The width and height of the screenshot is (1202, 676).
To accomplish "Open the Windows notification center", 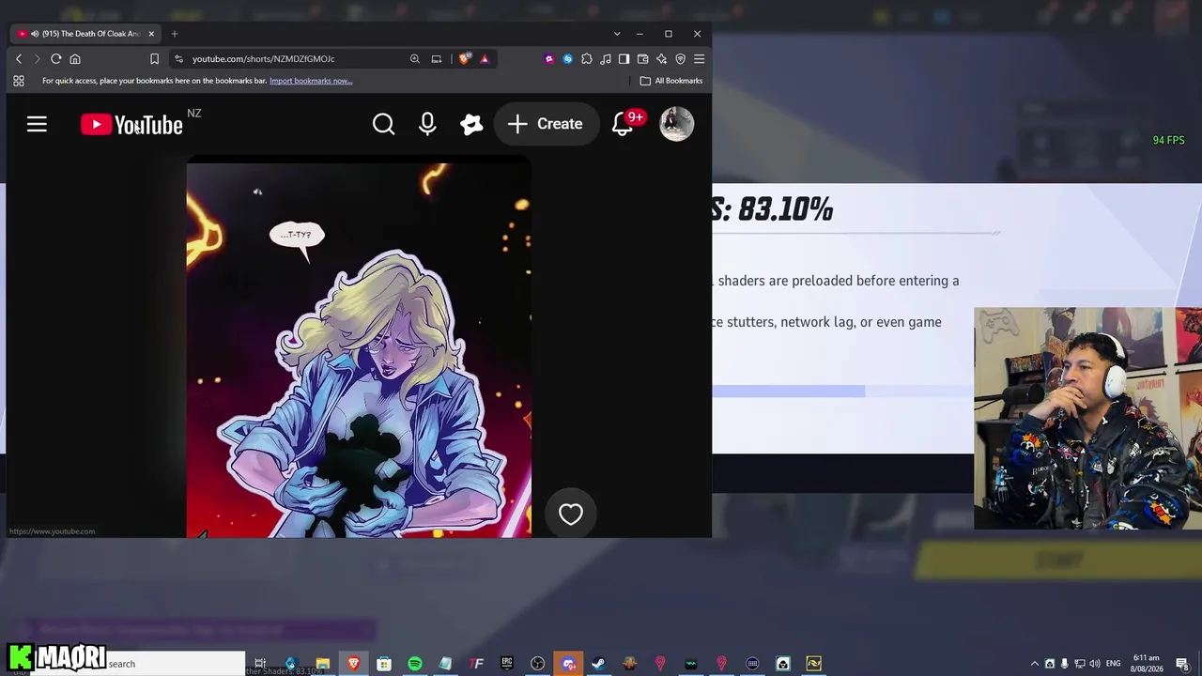I will coord(1182,664).
